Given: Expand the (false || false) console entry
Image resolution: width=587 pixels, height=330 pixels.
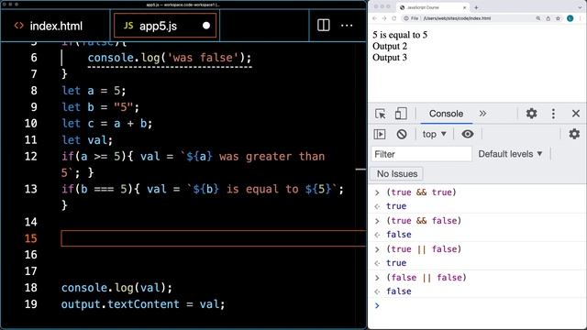Looking at the screenshot, I should coord(377,278).
